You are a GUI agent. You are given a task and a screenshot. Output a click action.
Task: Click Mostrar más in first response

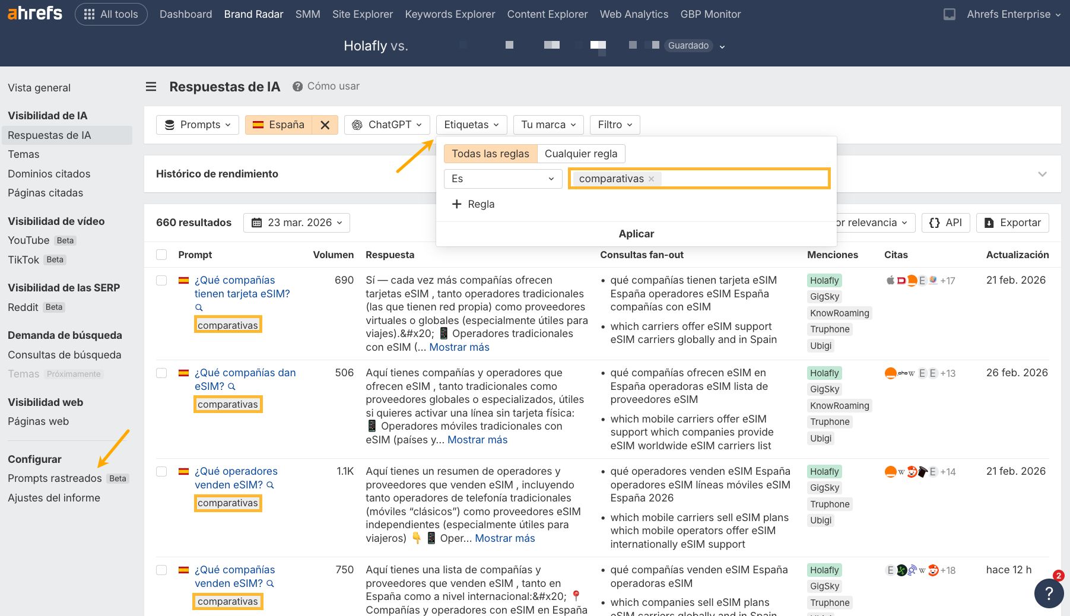coord(459,347)
